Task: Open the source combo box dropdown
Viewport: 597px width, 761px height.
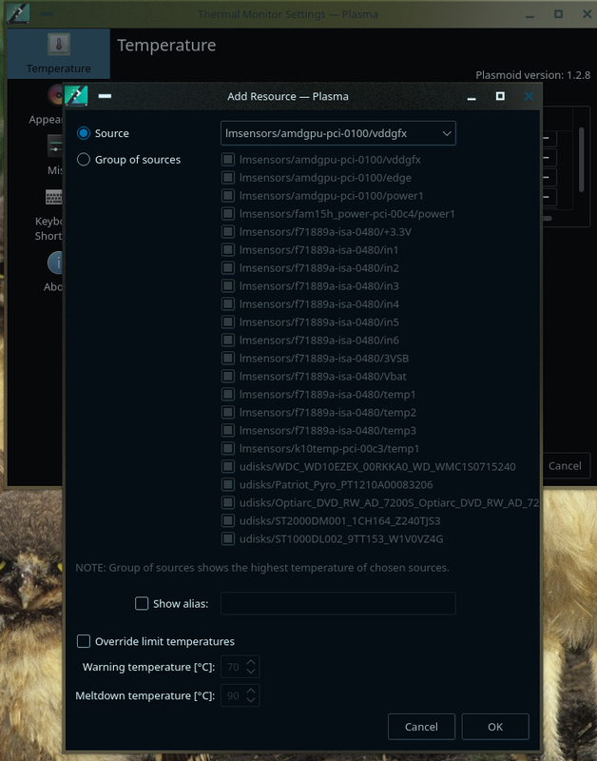Action: (338, 133)
